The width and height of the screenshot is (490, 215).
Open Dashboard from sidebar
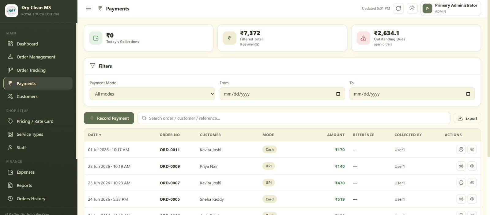tap(38, 44)
